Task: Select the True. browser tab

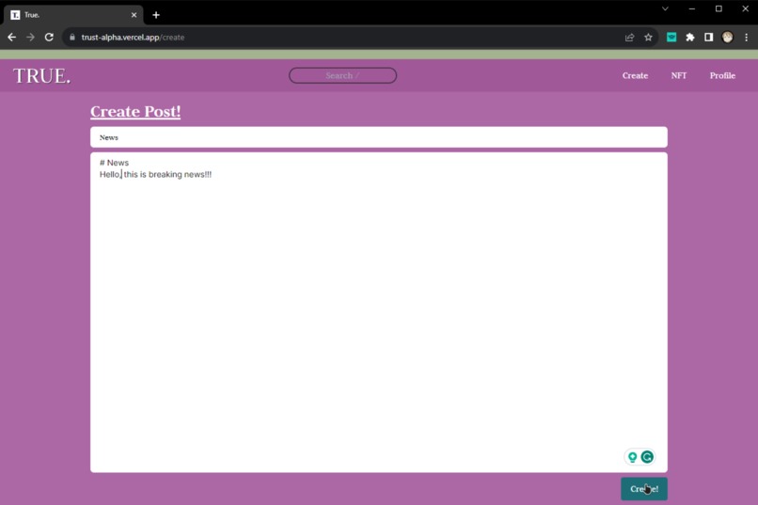Action: pos(73,15)
